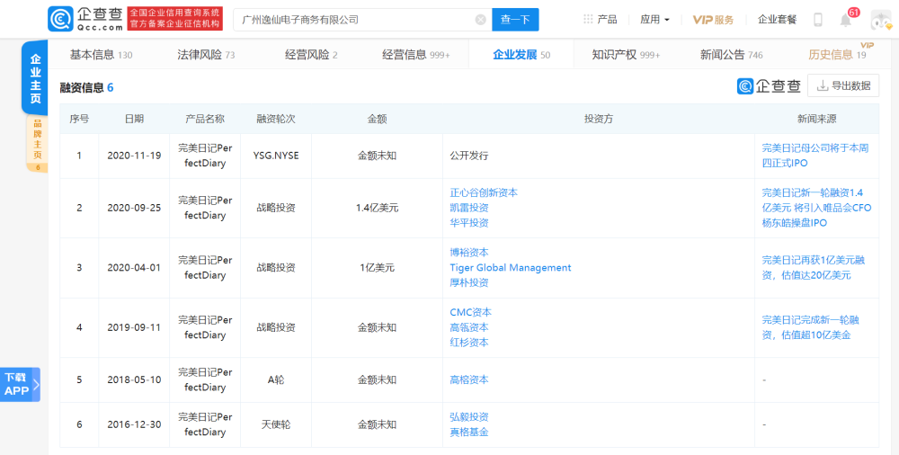This screenshot has height=455, width=899.
Task: Open VIP服务 page
Action: click(713, 20)
